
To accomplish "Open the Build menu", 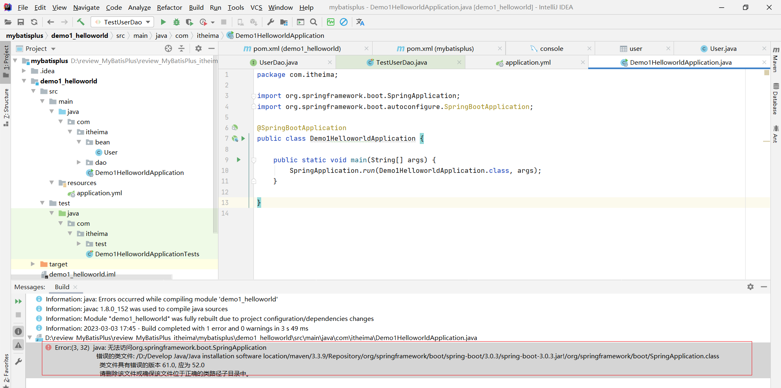I will pos(196,7).
